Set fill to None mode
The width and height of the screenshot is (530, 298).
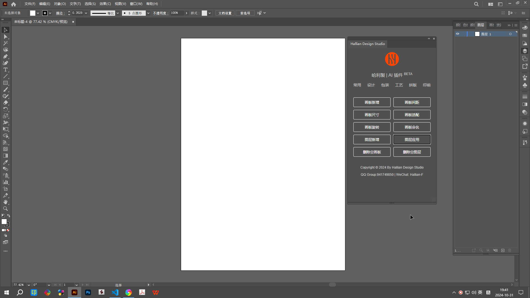[x=8, y=230]
